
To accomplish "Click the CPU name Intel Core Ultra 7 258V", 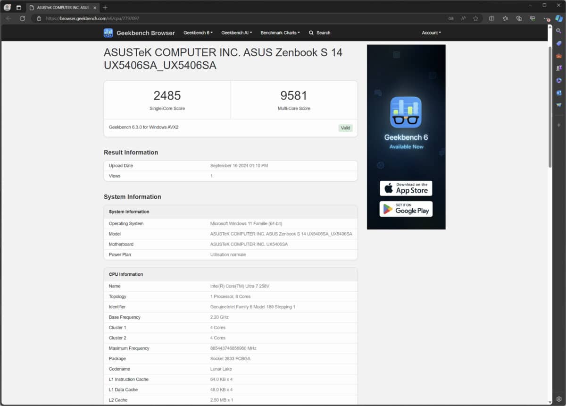I will click(x=240, y=286).
